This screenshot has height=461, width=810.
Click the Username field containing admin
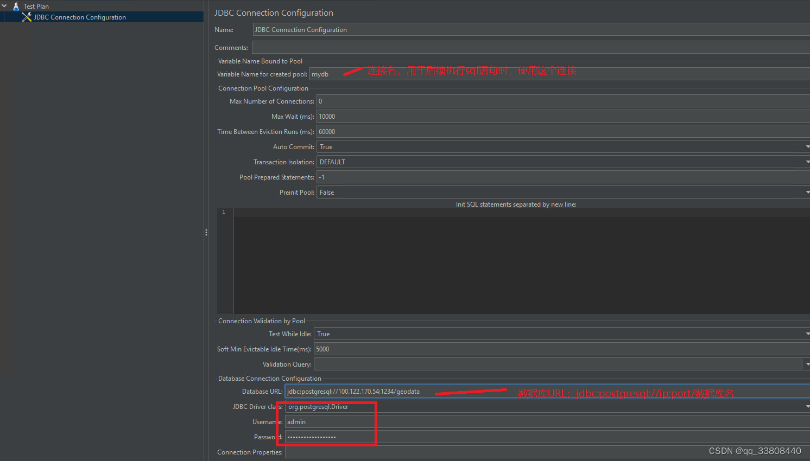547,422
